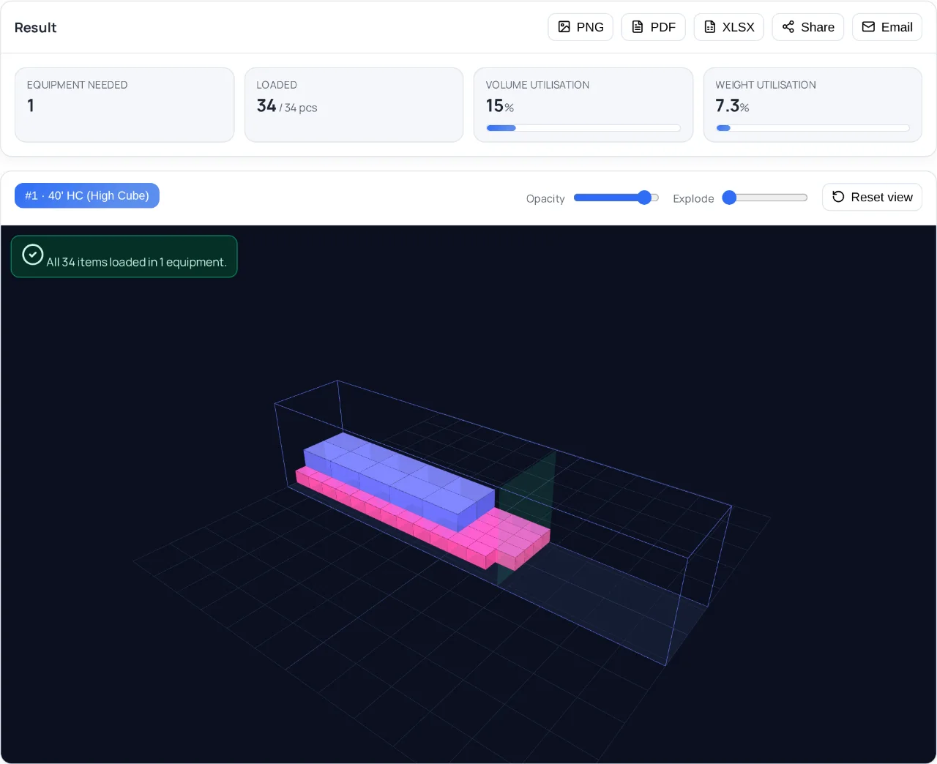Export result as PNG image
Viewport: 937px width, 764px height.
click(x=581, y=27)
